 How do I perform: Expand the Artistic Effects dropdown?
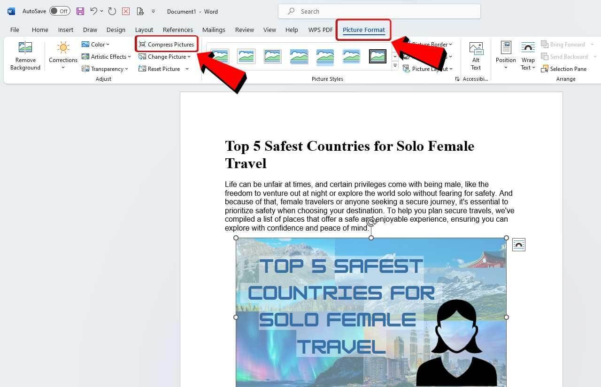tap(106, 56)
